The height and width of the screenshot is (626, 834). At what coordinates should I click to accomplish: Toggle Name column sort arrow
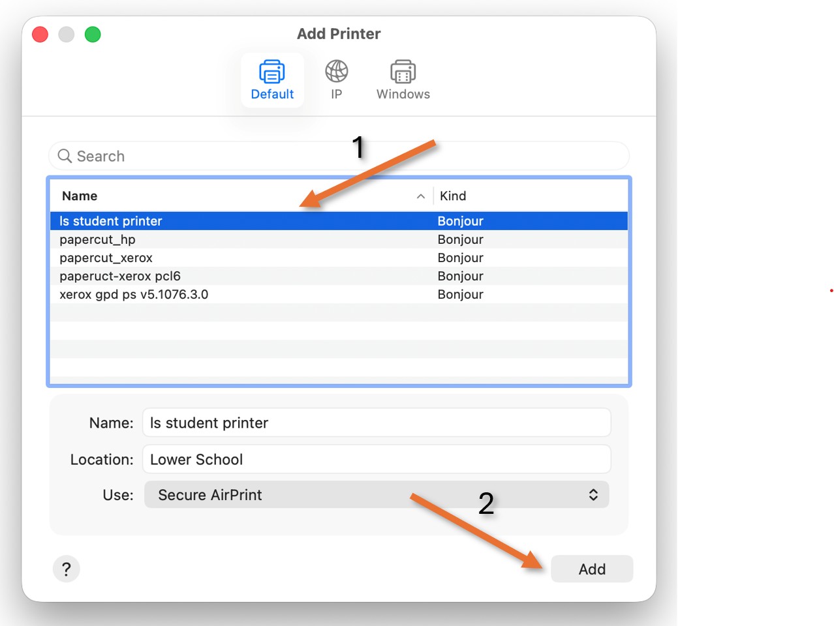point(421,196)
